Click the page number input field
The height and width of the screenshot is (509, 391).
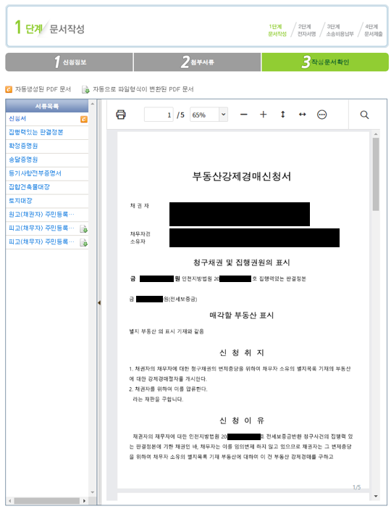pyautogui.click(x=159, y=115)
